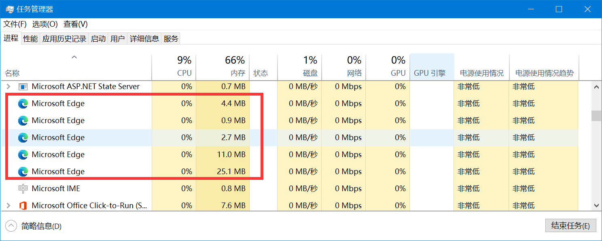Expand the Microsoft Office Click-to-Run row
This screenshot has height=241, width=602.
click(8, 205)
